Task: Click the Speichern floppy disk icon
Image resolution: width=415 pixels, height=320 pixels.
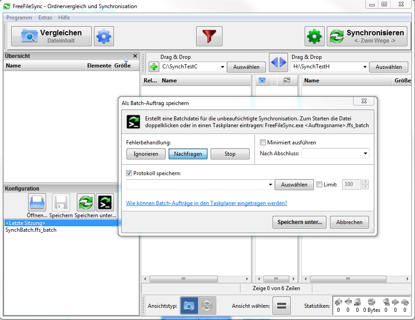Action: point(61,203)
